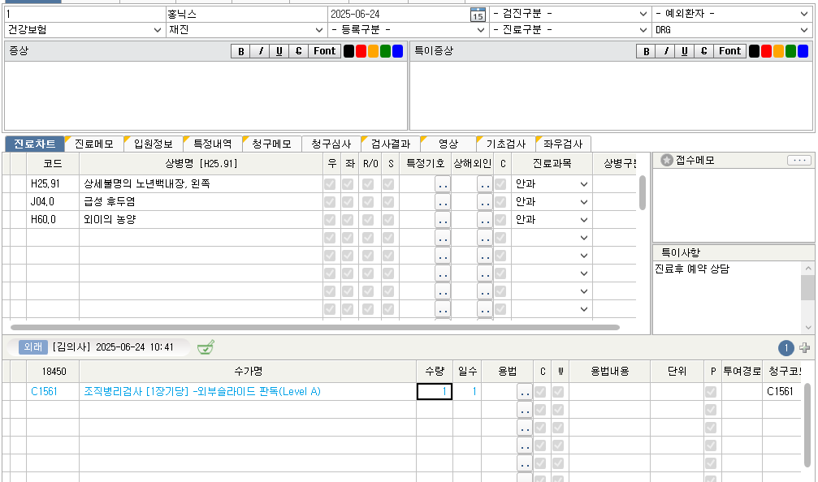
Task: Open the 검사결과 tab
Action: (x=390, y=144)
